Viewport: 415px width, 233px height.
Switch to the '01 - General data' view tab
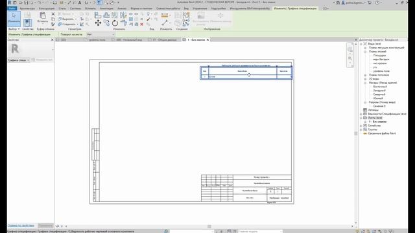(164, 40)
